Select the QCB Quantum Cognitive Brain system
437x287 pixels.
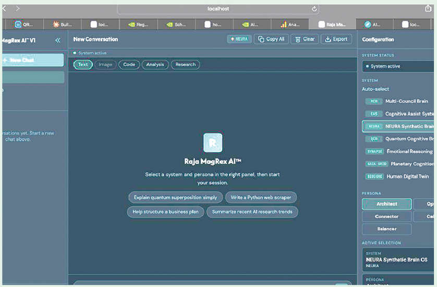[x=399, y=139]
